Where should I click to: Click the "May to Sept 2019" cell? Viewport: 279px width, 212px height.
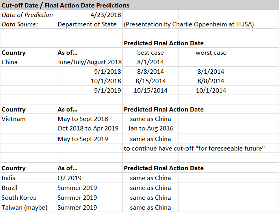tap(83, 139)
